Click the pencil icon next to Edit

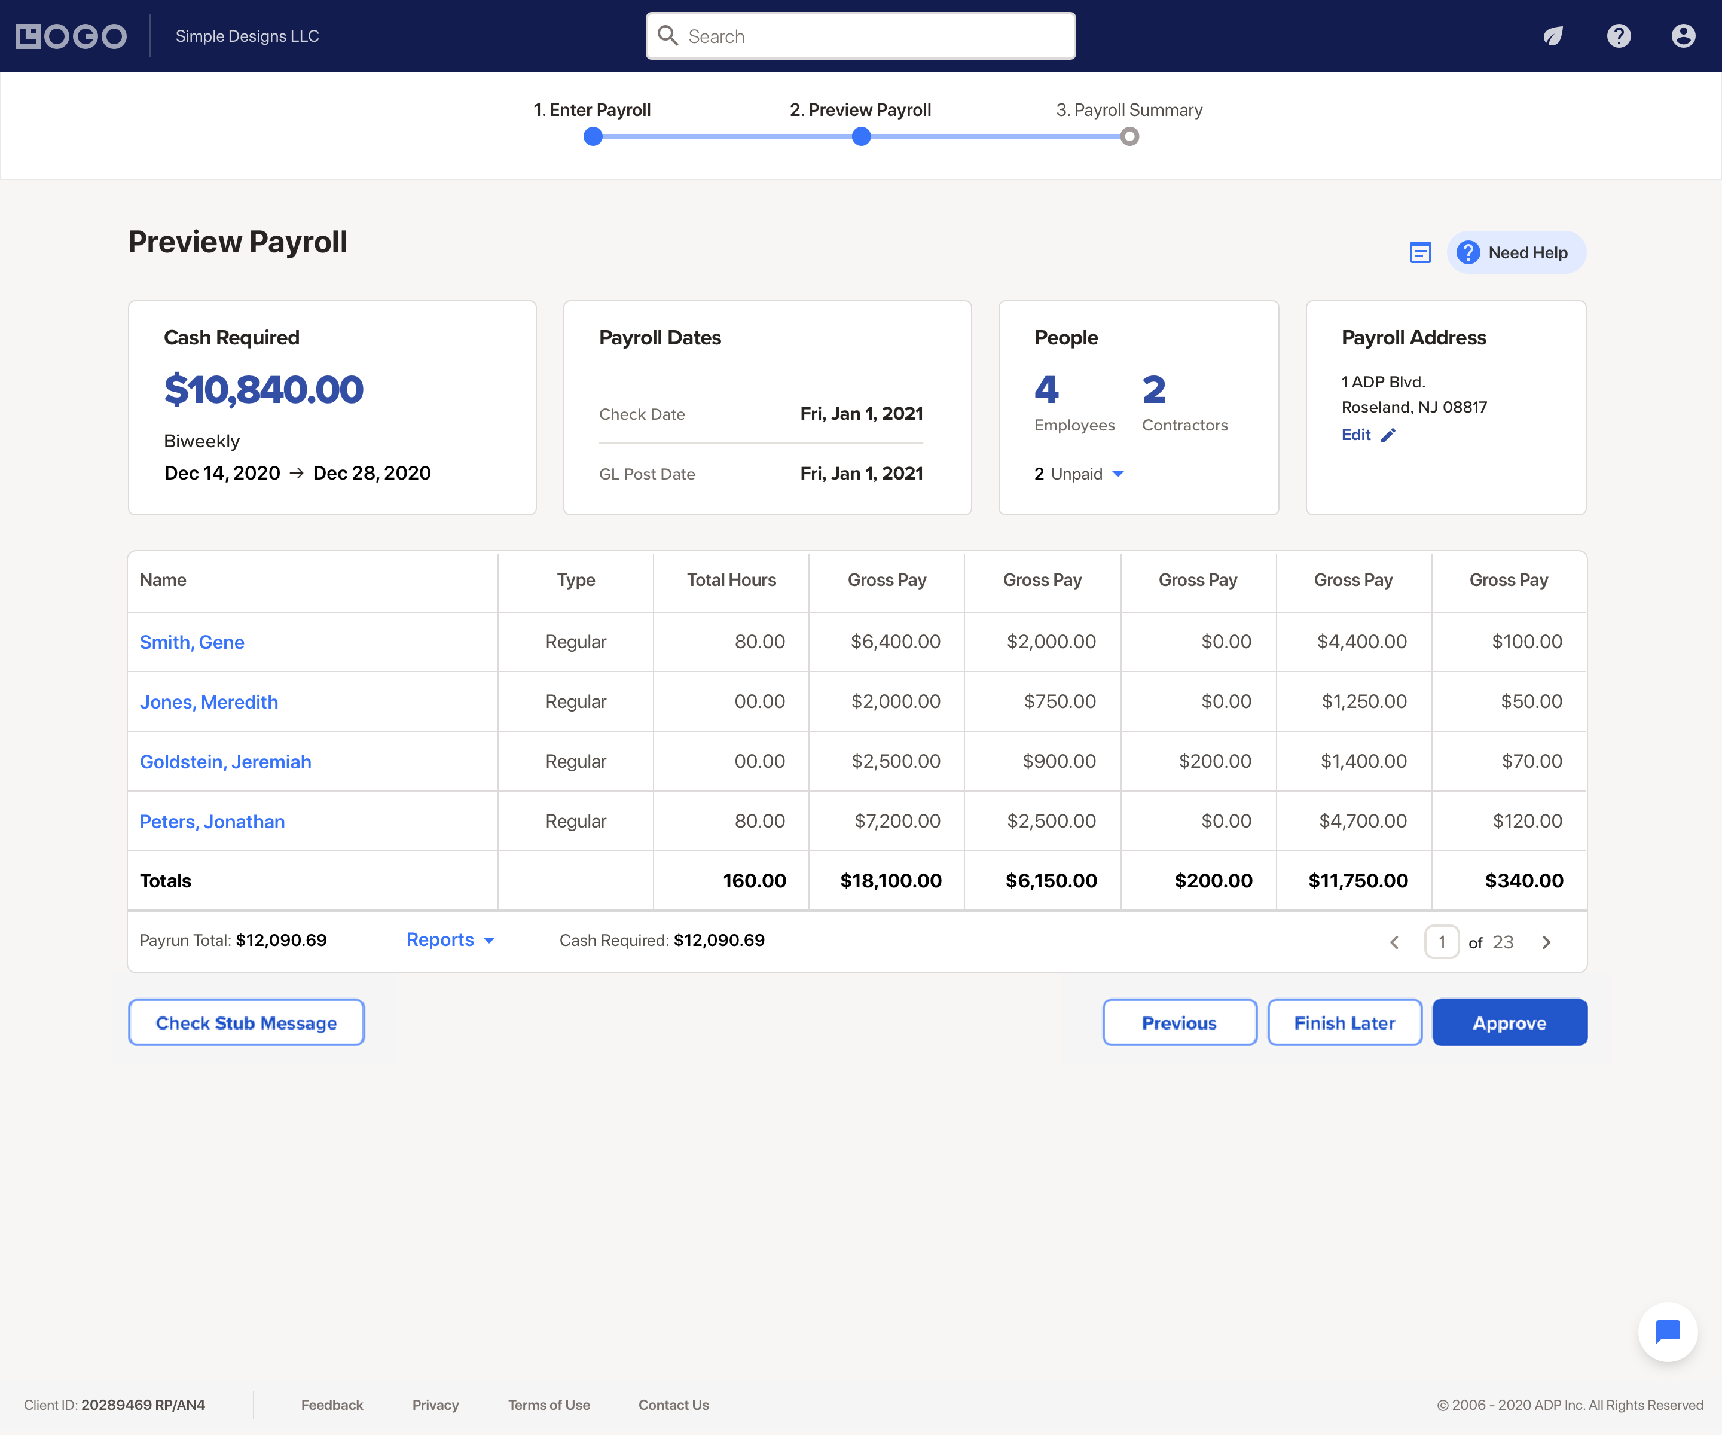(x=1388, y=435)
